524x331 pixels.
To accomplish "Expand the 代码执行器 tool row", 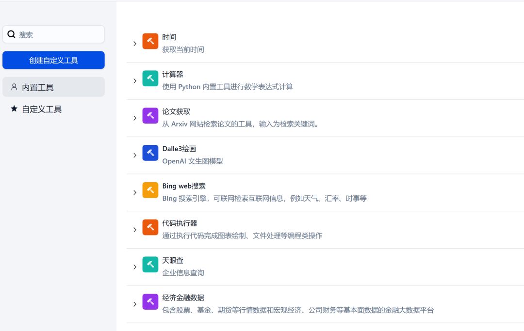I will [x=135, y=230].
